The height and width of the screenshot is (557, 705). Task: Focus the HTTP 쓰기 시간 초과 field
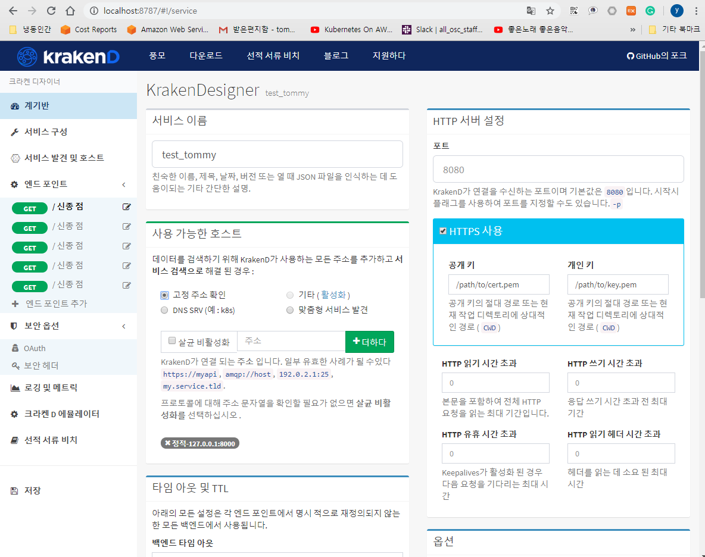click(x=621, y=383)
